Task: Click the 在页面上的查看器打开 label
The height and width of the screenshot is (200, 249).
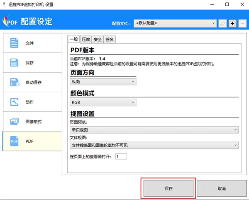Action: [x=90, y=157]
